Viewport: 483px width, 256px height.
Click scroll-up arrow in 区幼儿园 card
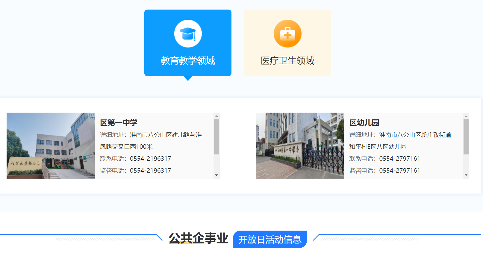pyautogui.click(x=466, y=116)
